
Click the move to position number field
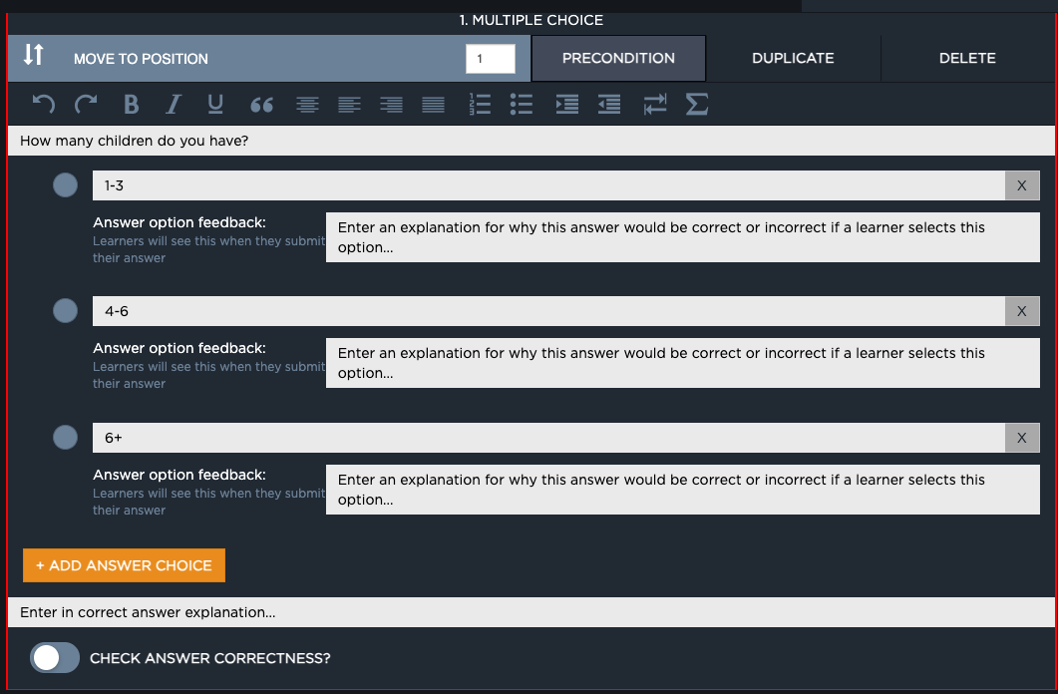[x=490, y=59]
